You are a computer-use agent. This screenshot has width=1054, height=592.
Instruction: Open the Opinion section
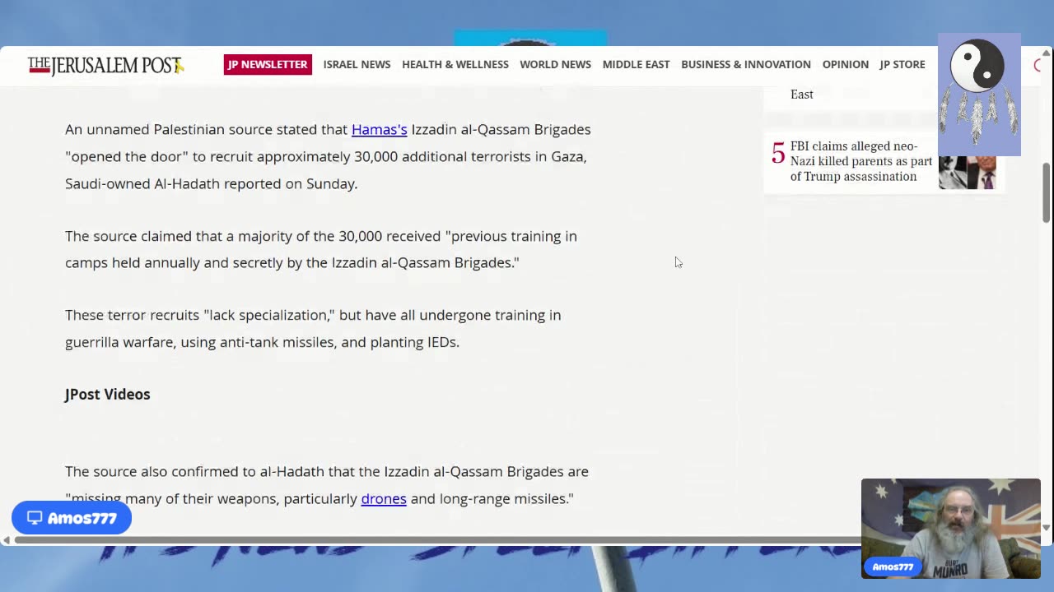point(845,64)
